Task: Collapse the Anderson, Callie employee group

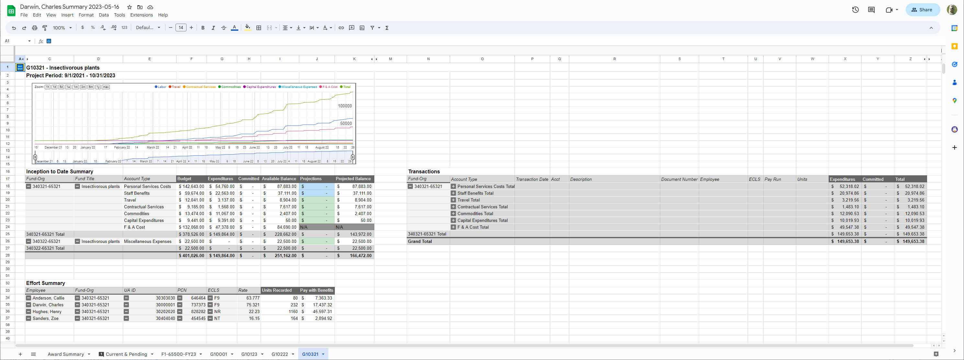Action: 28,298
